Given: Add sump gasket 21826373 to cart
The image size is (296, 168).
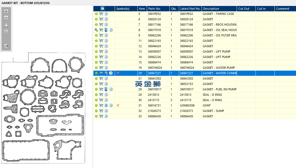Looking at the screenshot, I should tap(101, 111).
